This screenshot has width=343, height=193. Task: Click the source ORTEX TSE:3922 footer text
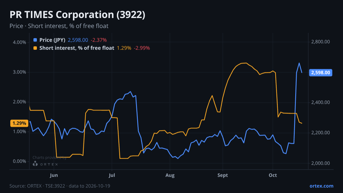coord(60,186)
